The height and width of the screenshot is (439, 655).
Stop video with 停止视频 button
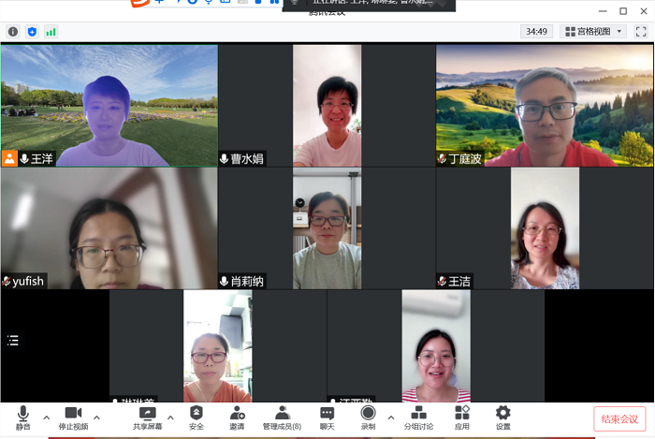(73, 417)
